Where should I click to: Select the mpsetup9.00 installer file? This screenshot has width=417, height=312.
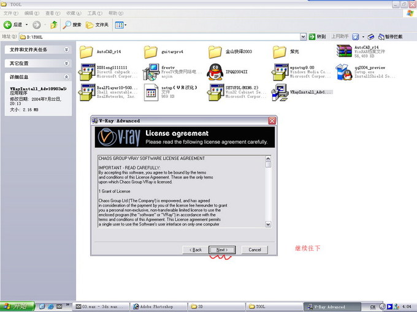(301, 72)
